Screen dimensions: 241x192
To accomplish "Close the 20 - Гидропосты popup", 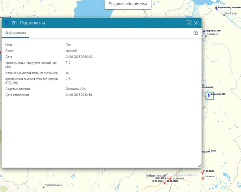I will (196, 23).
